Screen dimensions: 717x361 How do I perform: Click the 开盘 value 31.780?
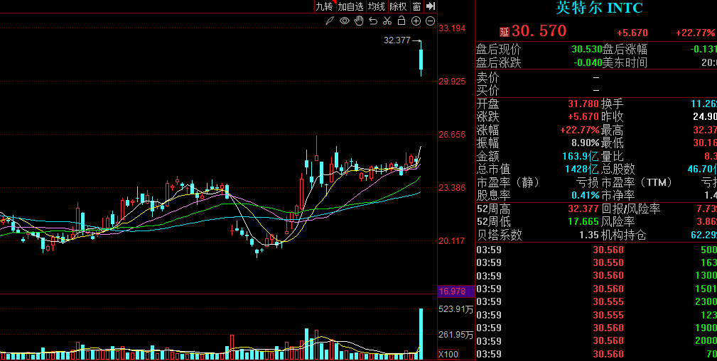[x=583, y=104]
